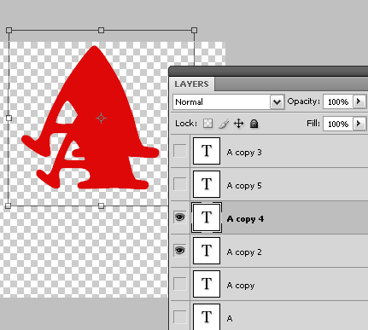Select layer name A copy 3
The height and width of the screenshot is (330, 368).
244,153
